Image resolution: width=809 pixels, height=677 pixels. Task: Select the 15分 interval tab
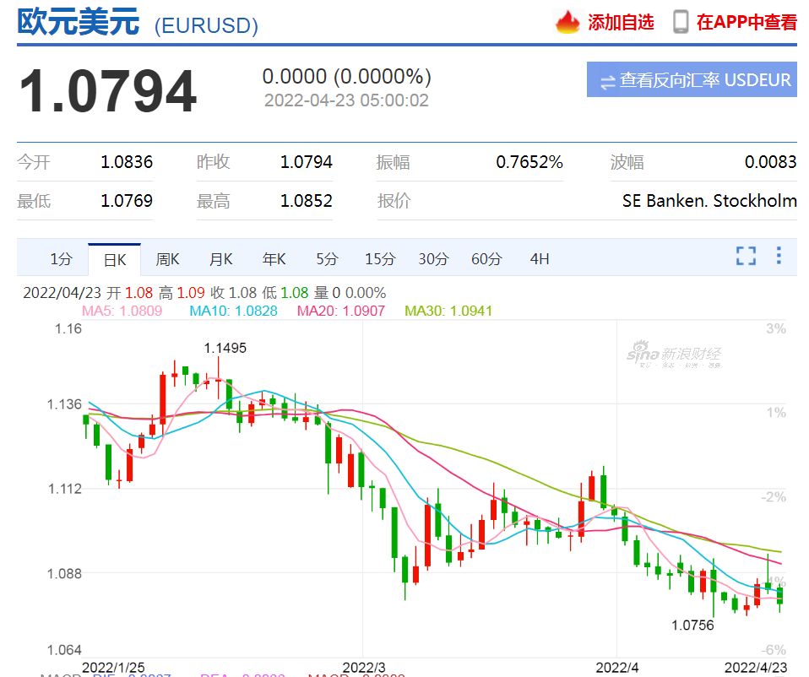click(x=380, y=259)
